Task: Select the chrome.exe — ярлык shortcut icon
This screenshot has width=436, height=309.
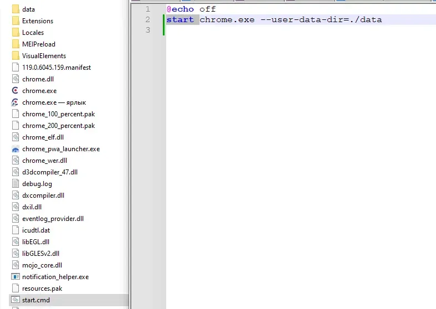Action: click(x=16, y=102)
